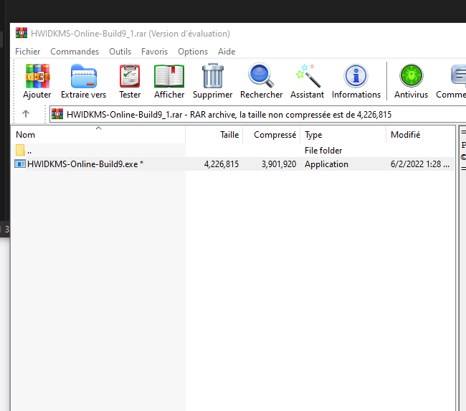Open the Aide menu

(227, 52)
